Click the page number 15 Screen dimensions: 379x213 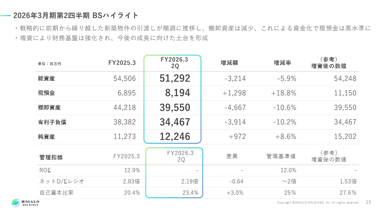click(x=368, y=202)
